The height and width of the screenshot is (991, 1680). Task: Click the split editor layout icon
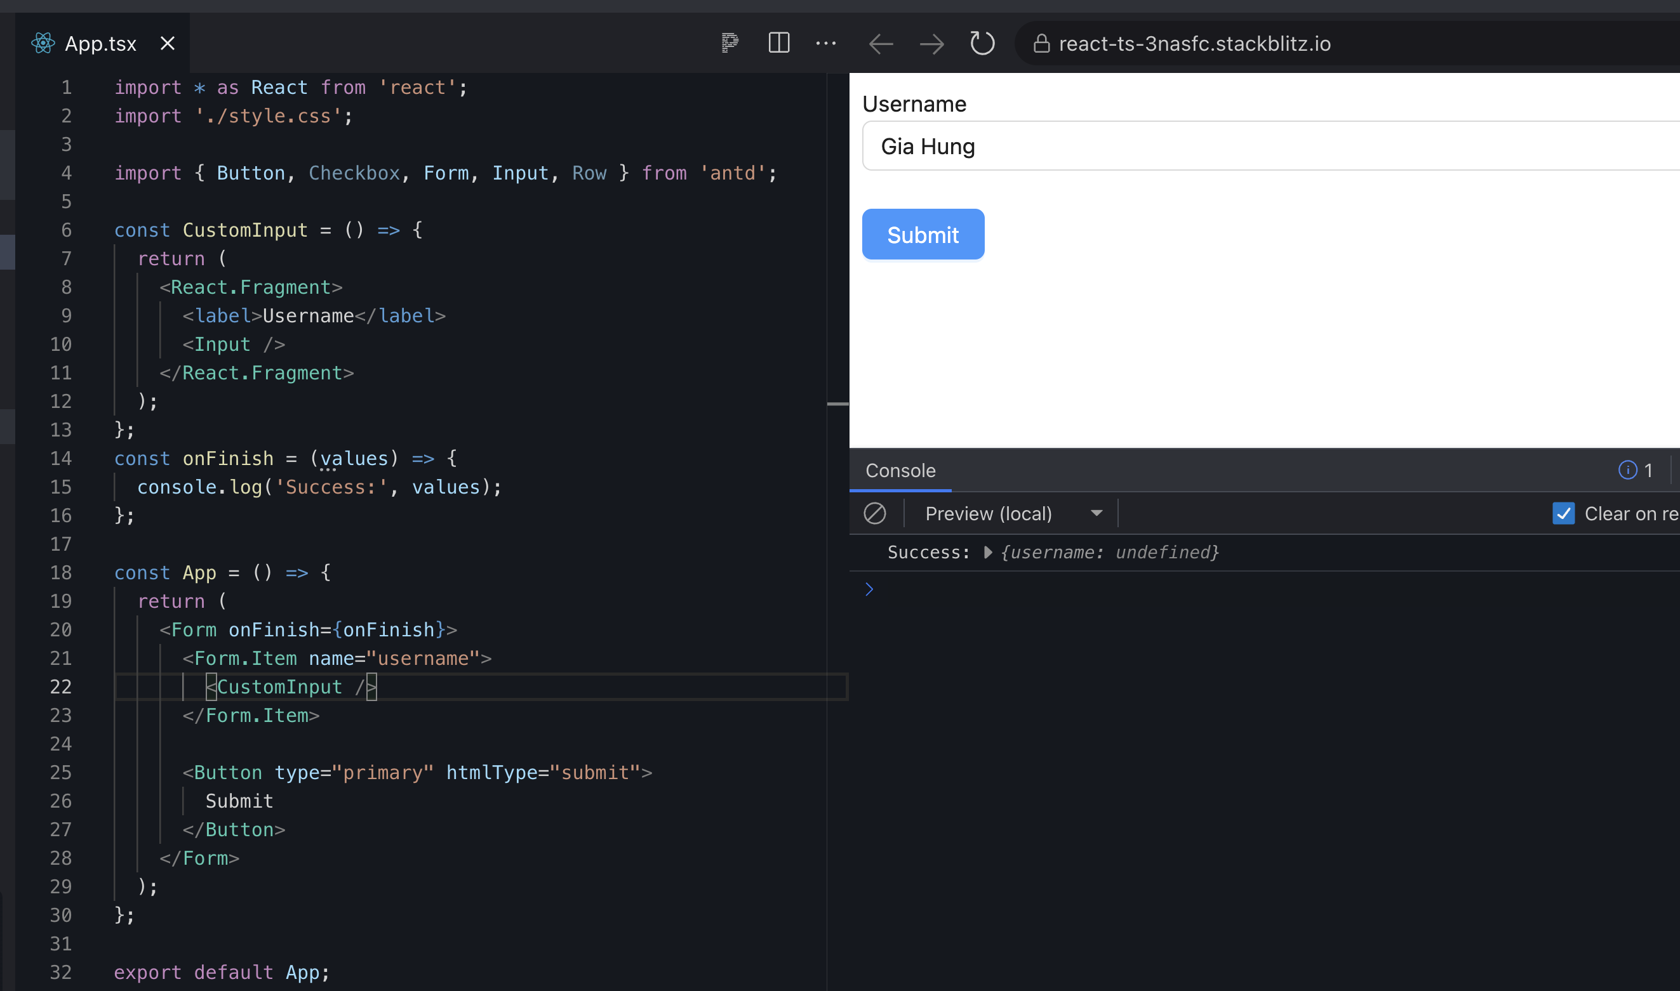coord(778,43)
